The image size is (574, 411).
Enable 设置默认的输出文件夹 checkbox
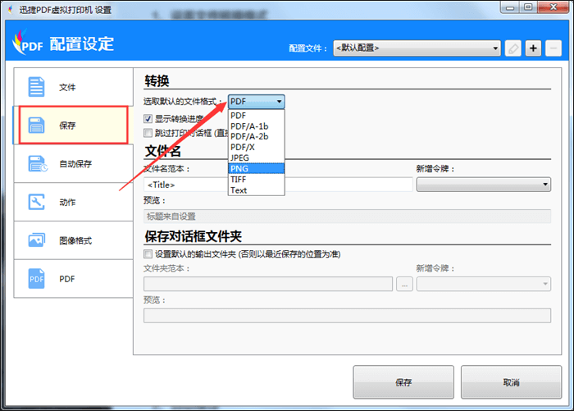(148, 253)
